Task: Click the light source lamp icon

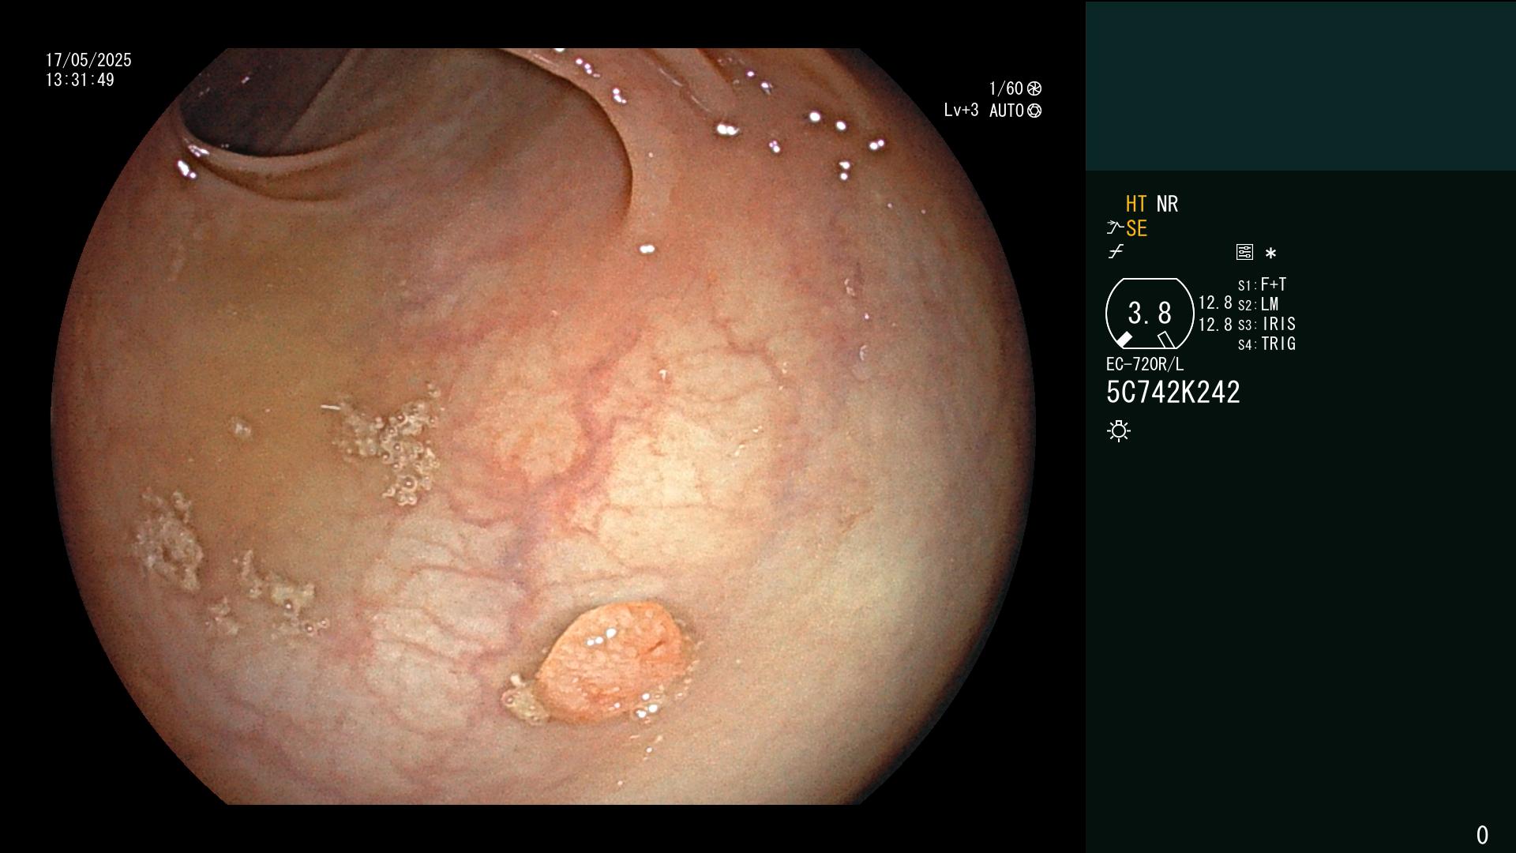Action: point(1119,430)
